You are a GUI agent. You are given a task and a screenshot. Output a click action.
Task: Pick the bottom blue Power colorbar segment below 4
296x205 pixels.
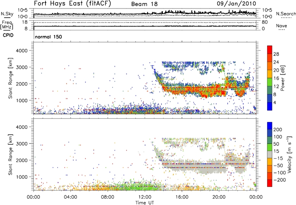pyautogui.click(x=270, y=106)
